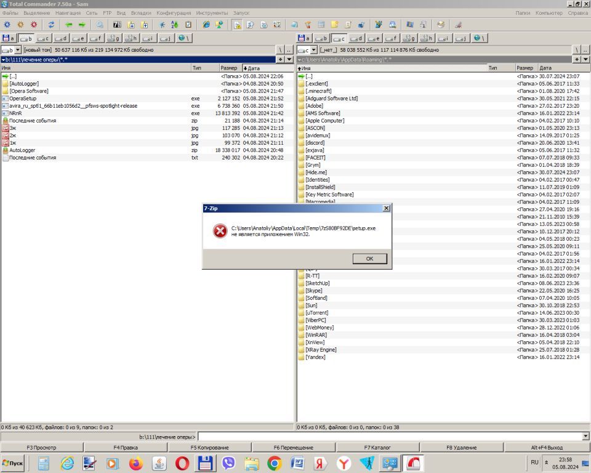Open Viber from the taskbar
This screenshot has width=591, height=473.
pos(228,463)
